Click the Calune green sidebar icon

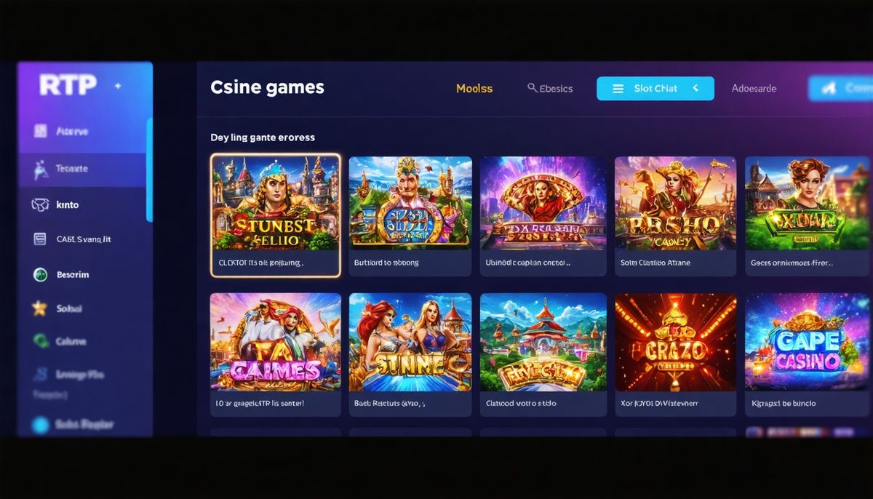tap(41, 340)
